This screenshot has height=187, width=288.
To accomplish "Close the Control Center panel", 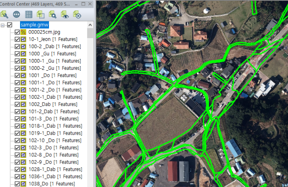I will coord(90,4).
